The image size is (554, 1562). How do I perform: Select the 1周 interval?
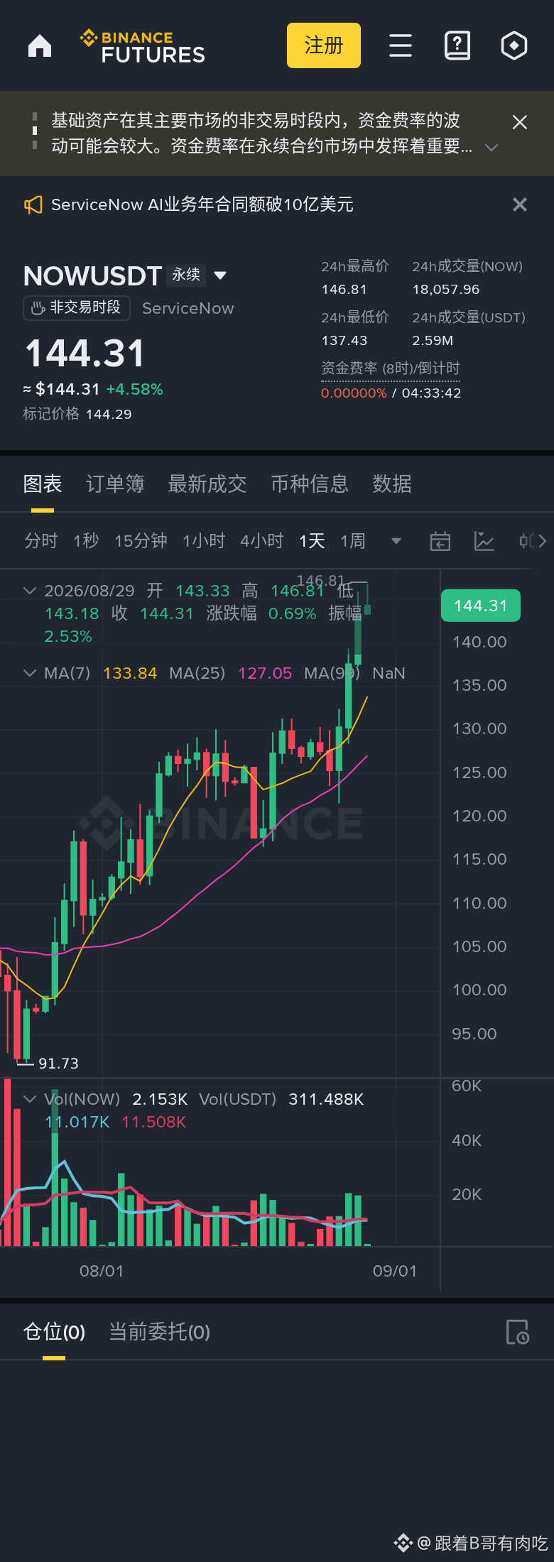click(353, 541)
